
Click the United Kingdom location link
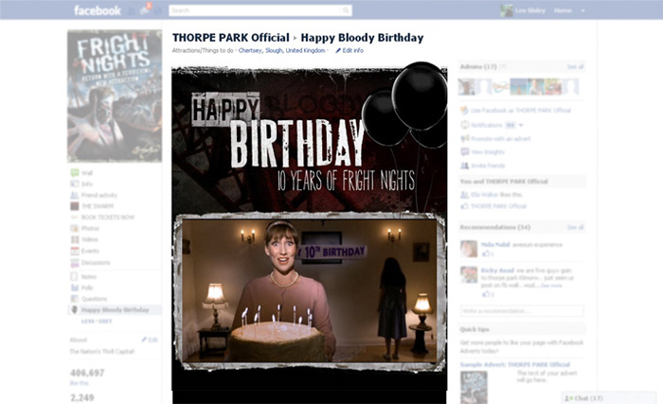click(x=305, y=50)
